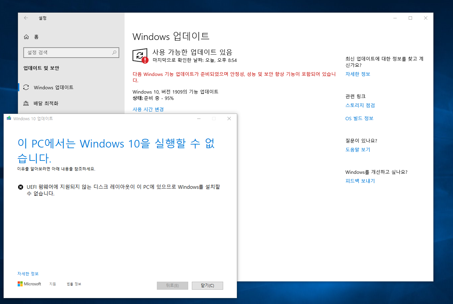The height and width of the screenshot is (304, 453).
Task: Click 닫기(C) button in update dialog
Action: pyautogui.click(x=208, y=286)
